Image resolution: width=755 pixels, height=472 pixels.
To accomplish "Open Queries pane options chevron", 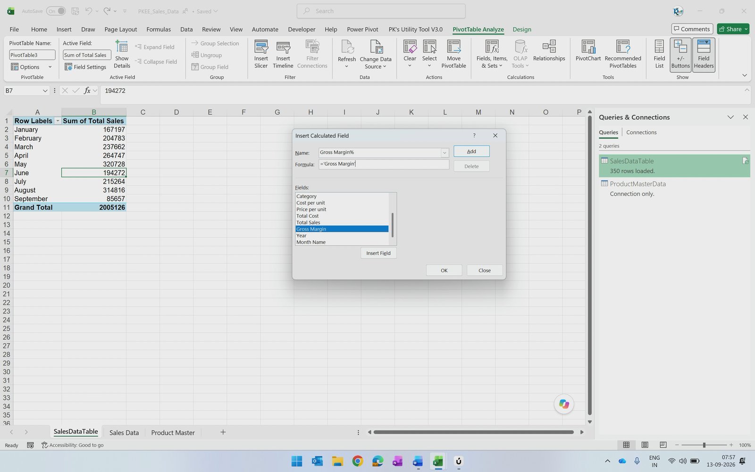I will (730, 117).
